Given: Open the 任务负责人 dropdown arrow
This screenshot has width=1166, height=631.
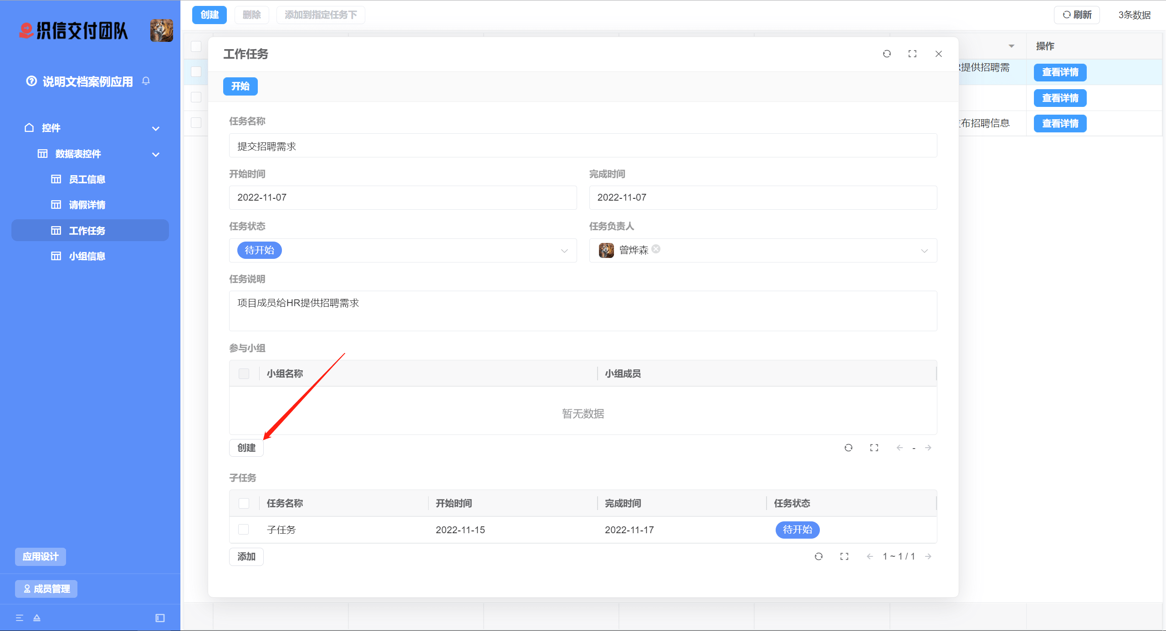Looking at the screenshot, I should coord(924,251).
